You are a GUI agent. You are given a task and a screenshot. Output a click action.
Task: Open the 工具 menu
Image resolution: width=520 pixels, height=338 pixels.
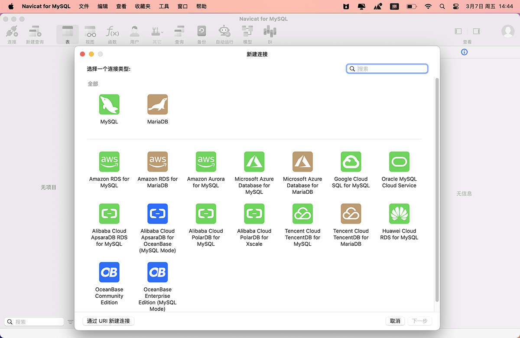pyautogui.click(x=164, y=6)
